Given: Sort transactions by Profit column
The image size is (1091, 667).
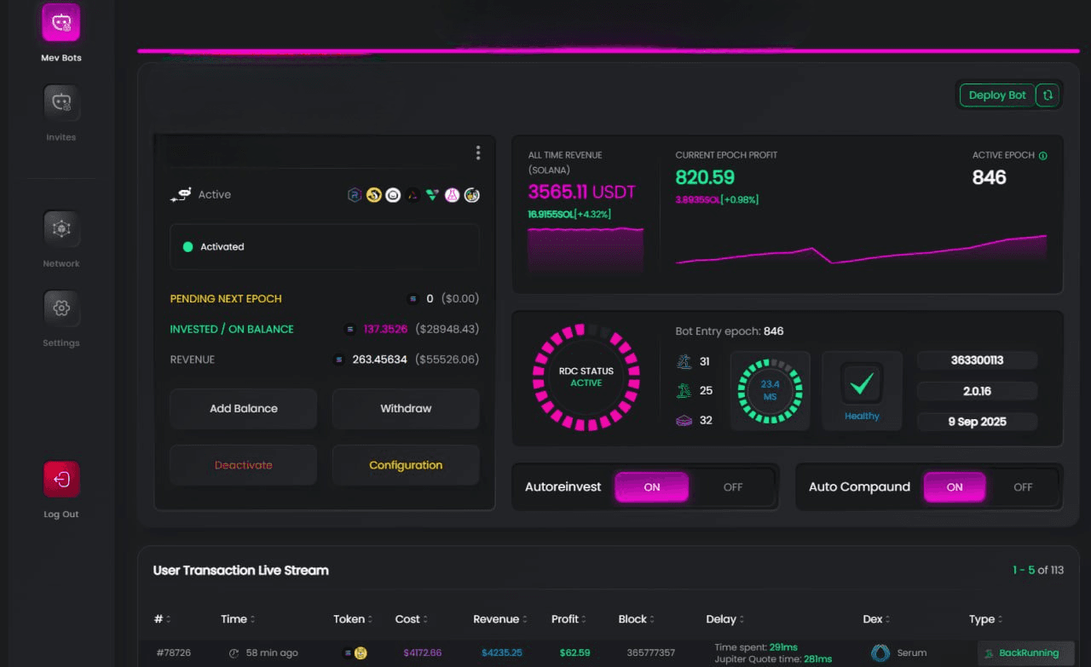Looking at the screenshot, I should click(569, 619).
